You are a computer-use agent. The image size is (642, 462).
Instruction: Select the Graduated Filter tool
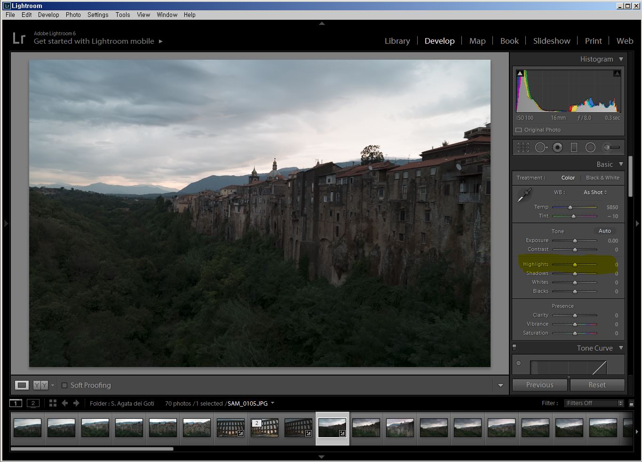[x=574, y=148]
